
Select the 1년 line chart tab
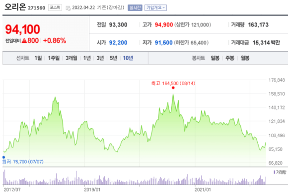(x=87, y=58)
